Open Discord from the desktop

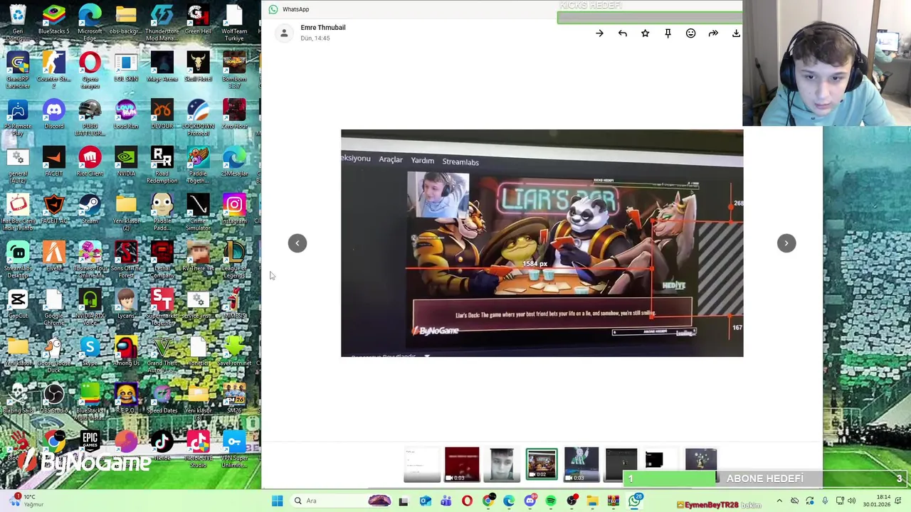(54, 115)
